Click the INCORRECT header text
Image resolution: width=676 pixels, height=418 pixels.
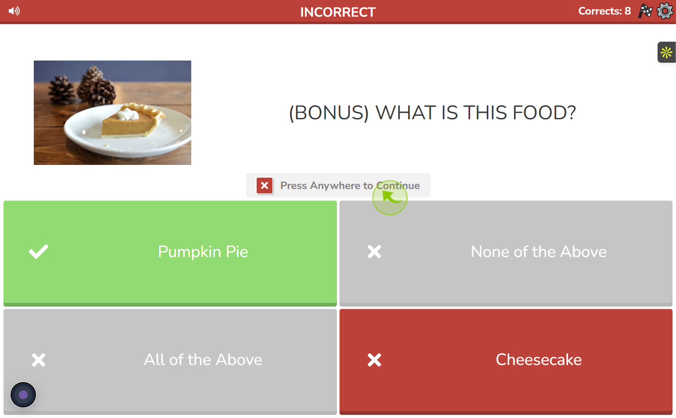[338, 12]
